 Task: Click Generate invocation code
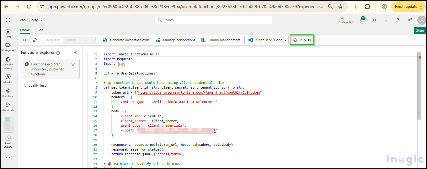pyautogui.click(x=126, y=40)
